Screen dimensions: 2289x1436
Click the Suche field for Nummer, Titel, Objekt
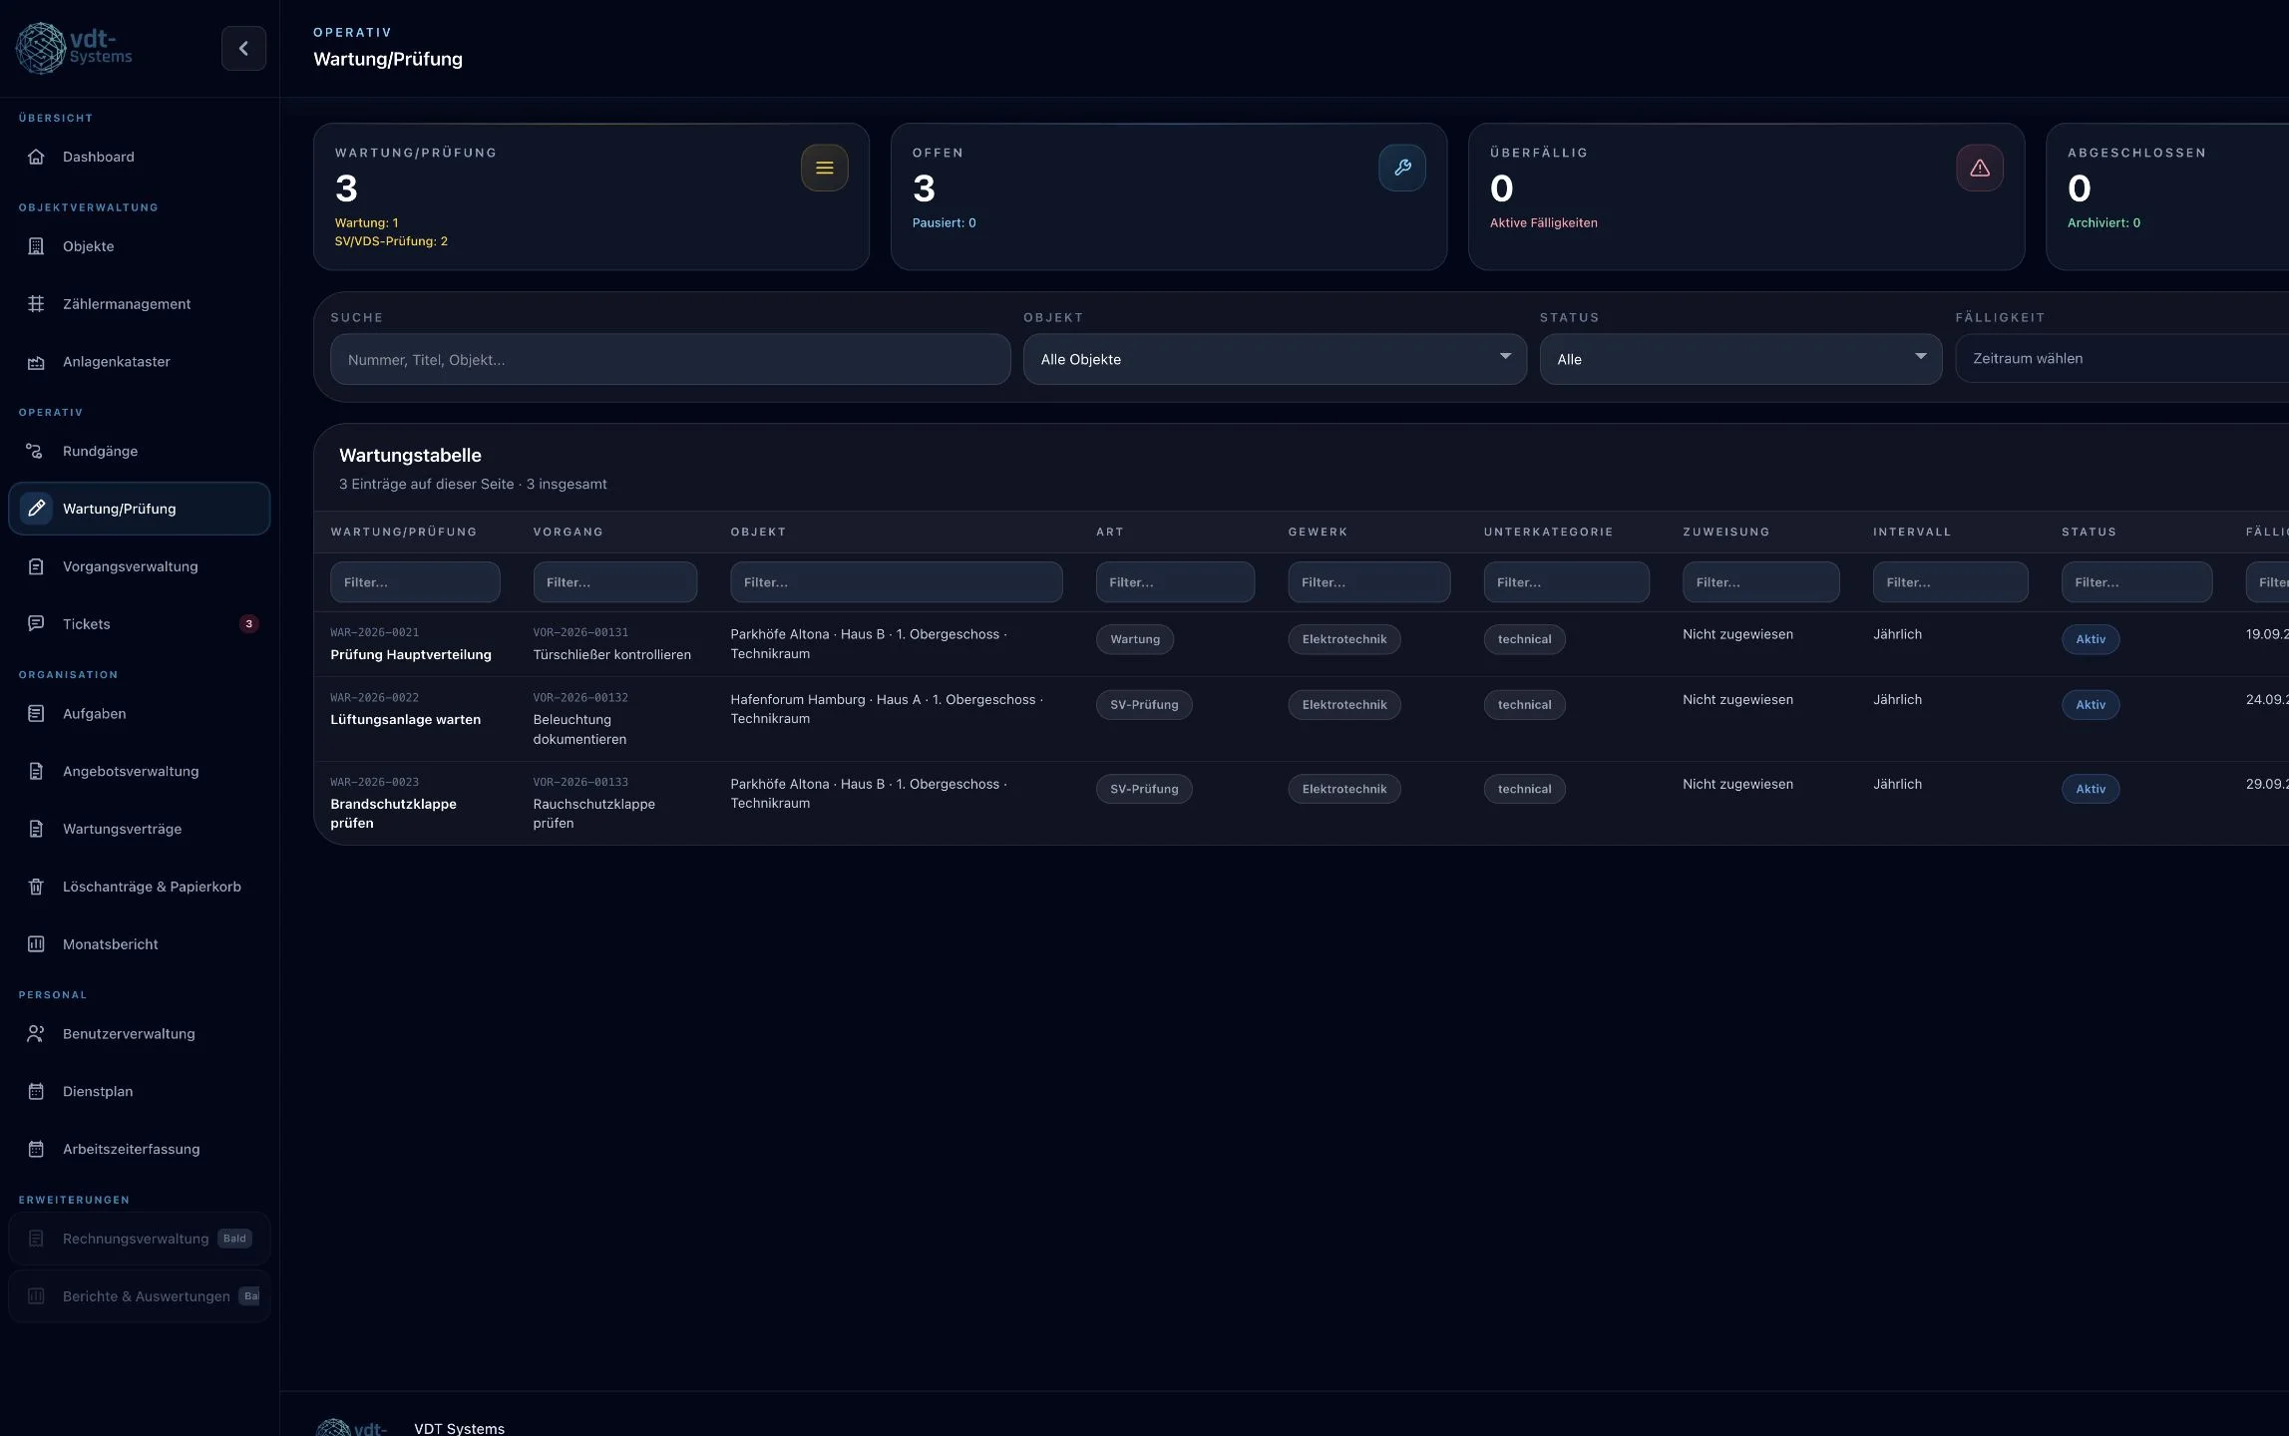point(670,359)
